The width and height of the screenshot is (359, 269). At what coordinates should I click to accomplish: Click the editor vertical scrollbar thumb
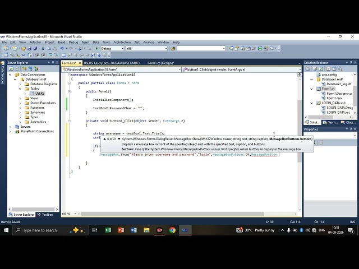coord(300,131)
